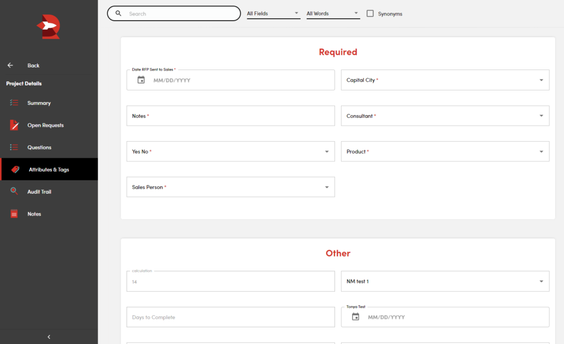Open the All Fields dropdown
The image size is (564, 344).
[273, 14]
